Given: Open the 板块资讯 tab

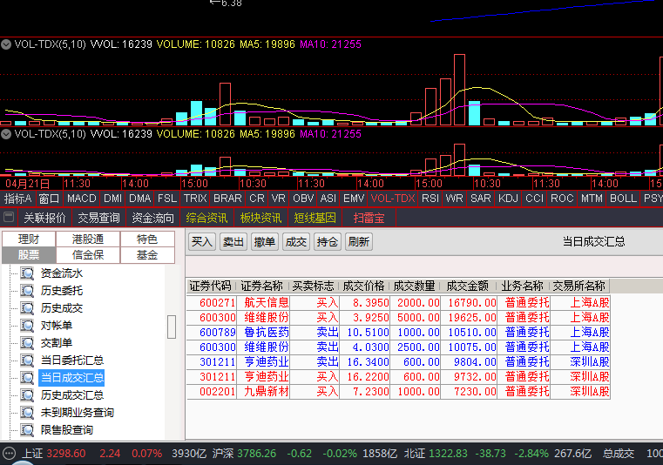Looking at the screenshot, I should point(260,218).
